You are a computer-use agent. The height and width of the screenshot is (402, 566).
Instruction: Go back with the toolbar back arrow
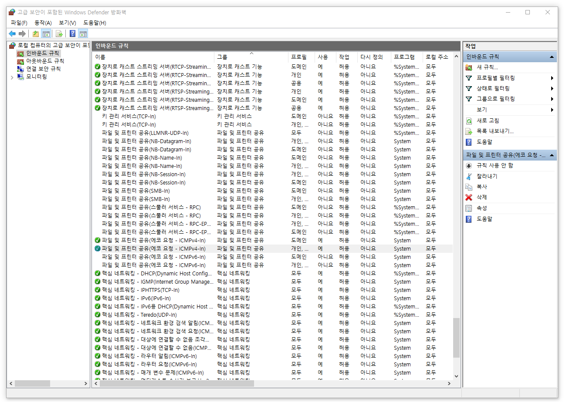pyautogui.click(x=12, y=34)
